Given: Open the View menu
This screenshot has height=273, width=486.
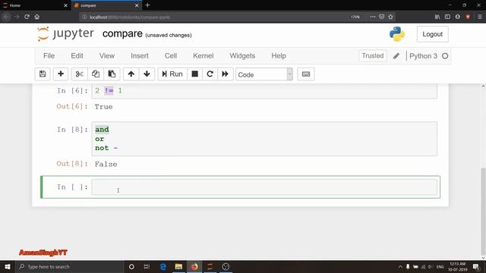Looking at the screenshot, I should click(107, 55).
